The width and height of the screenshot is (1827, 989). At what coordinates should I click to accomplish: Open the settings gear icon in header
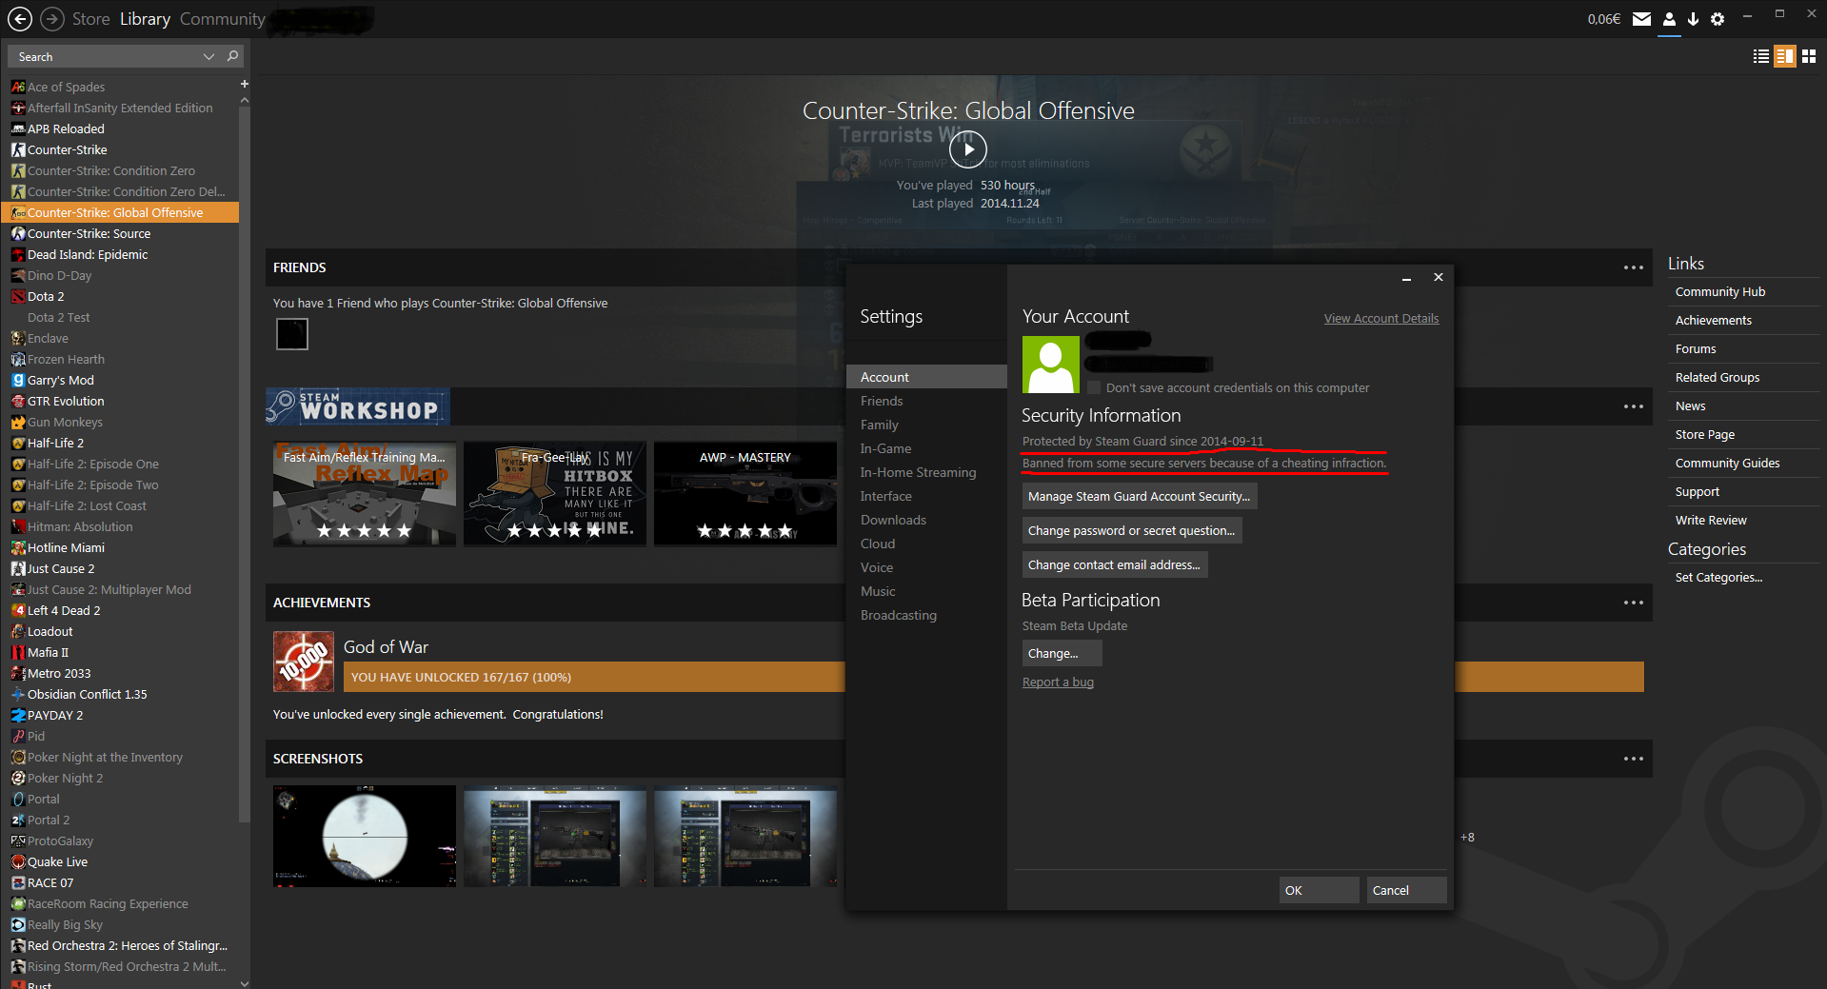[1718, 19]
